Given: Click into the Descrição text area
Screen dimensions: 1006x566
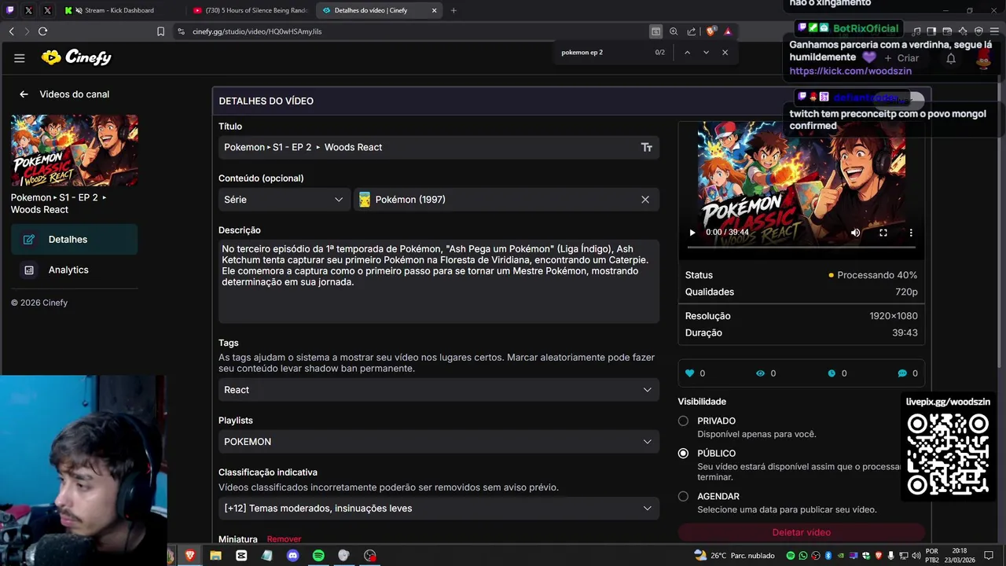Looking at the screenshot, I should (x=439, y=281).
